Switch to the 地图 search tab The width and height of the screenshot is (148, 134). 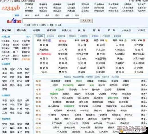pyautogui.click(x=67, y=15)
